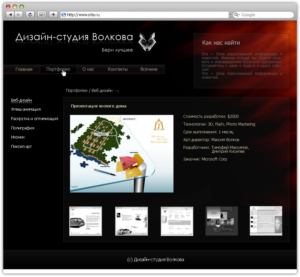300x277 pixels.
Task: Select Флеш-анимация in the sidebar
Action: tap(26, 109)
